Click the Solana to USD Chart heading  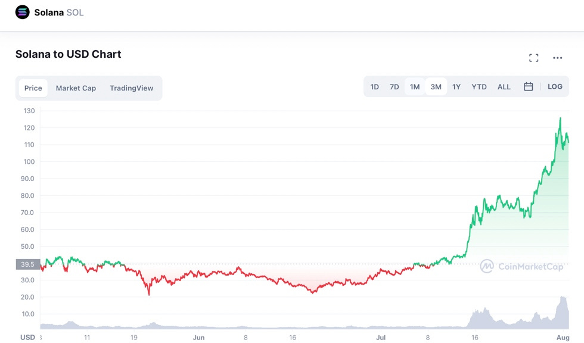[68, 54]
